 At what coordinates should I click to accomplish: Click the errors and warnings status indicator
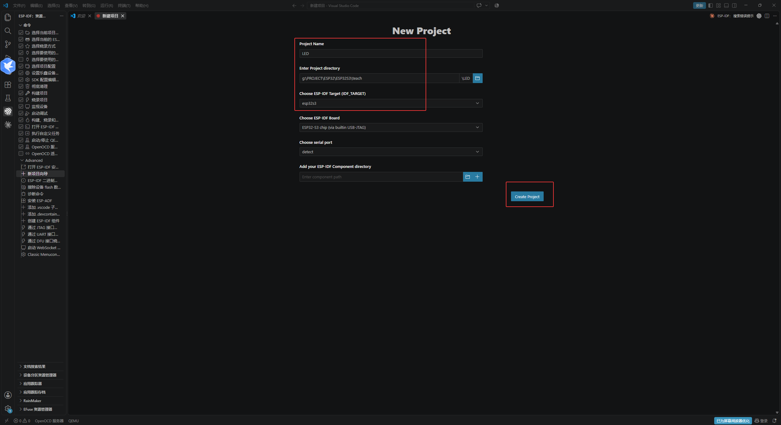click(22, 421)
